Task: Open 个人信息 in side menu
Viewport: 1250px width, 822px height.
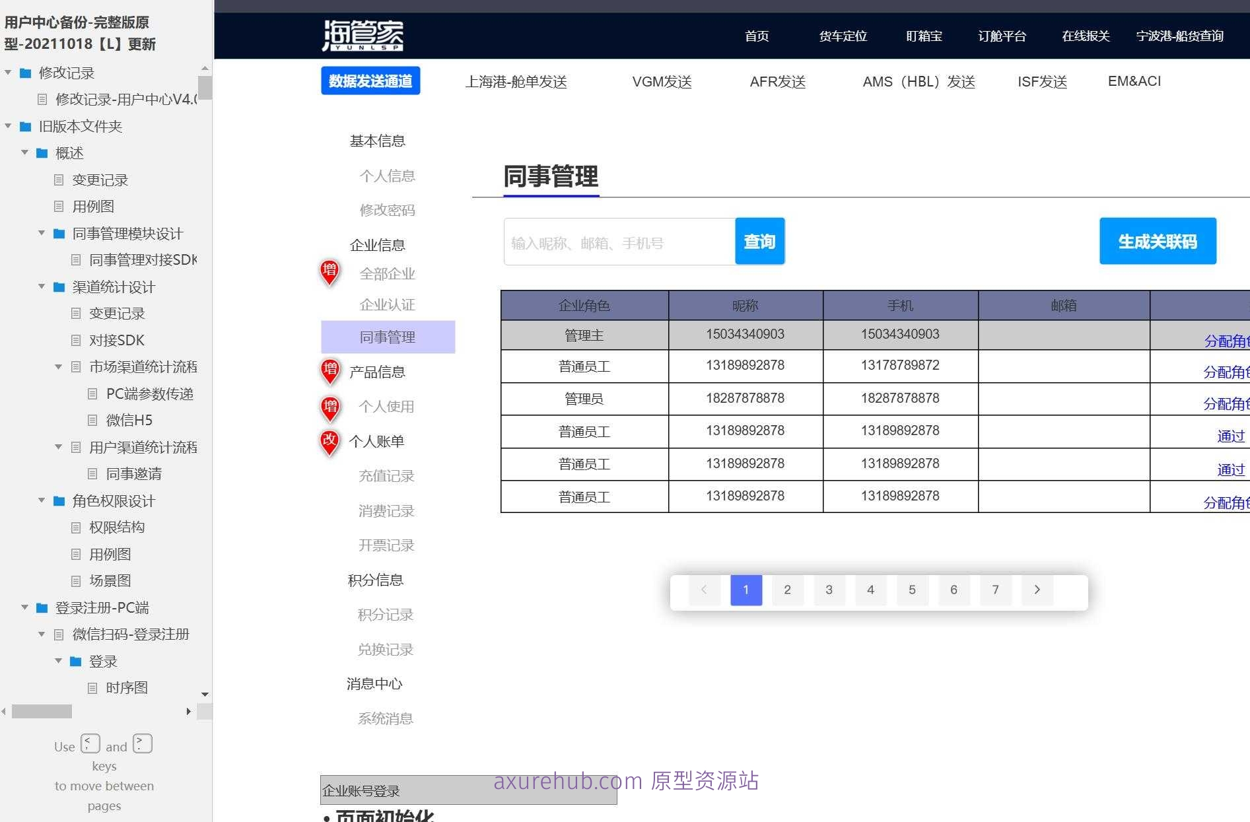Action: (x=387, y=176)
